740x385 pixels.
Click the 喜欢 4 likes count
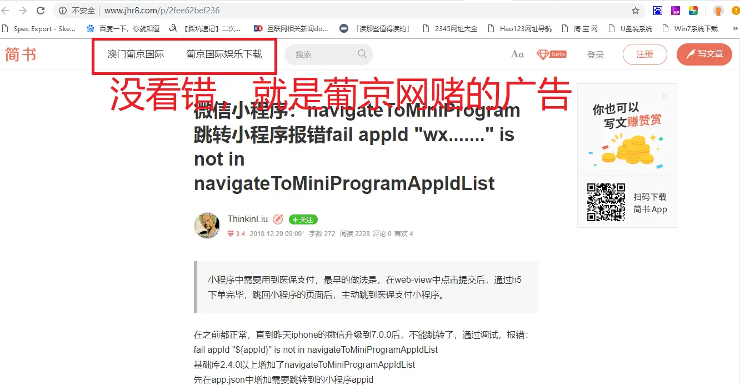(x=404, y=234)
